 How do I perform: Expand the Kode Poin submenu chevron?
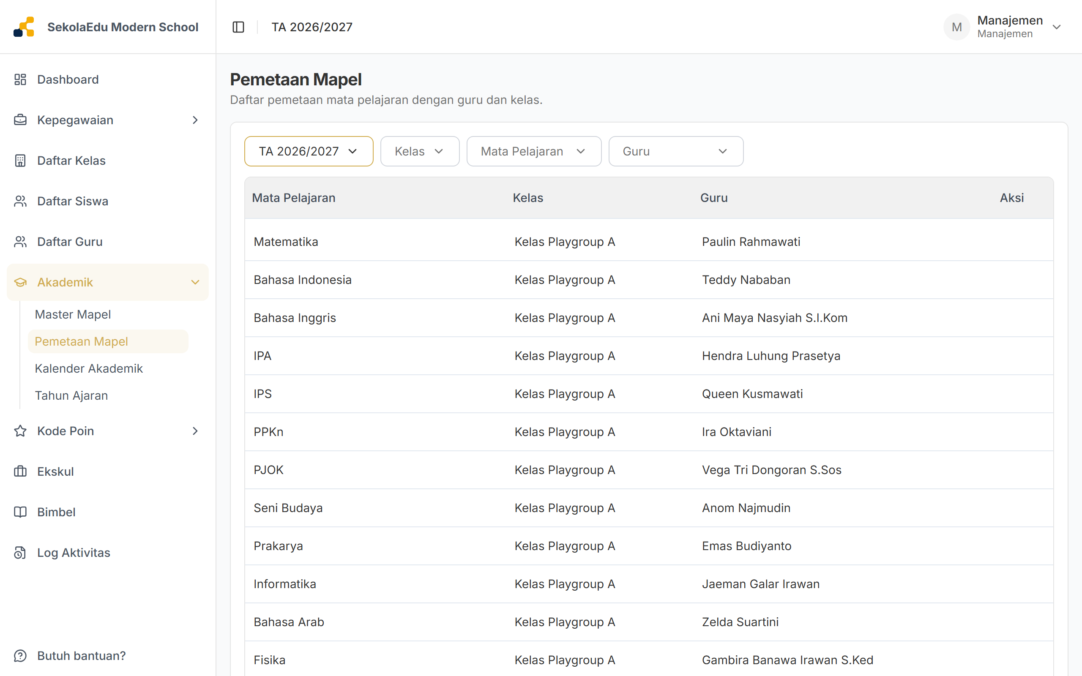coord(195,431)
